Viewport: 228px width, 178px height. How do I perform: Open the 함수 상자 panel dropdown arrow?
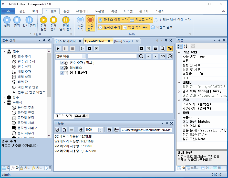tap(39, 40)
